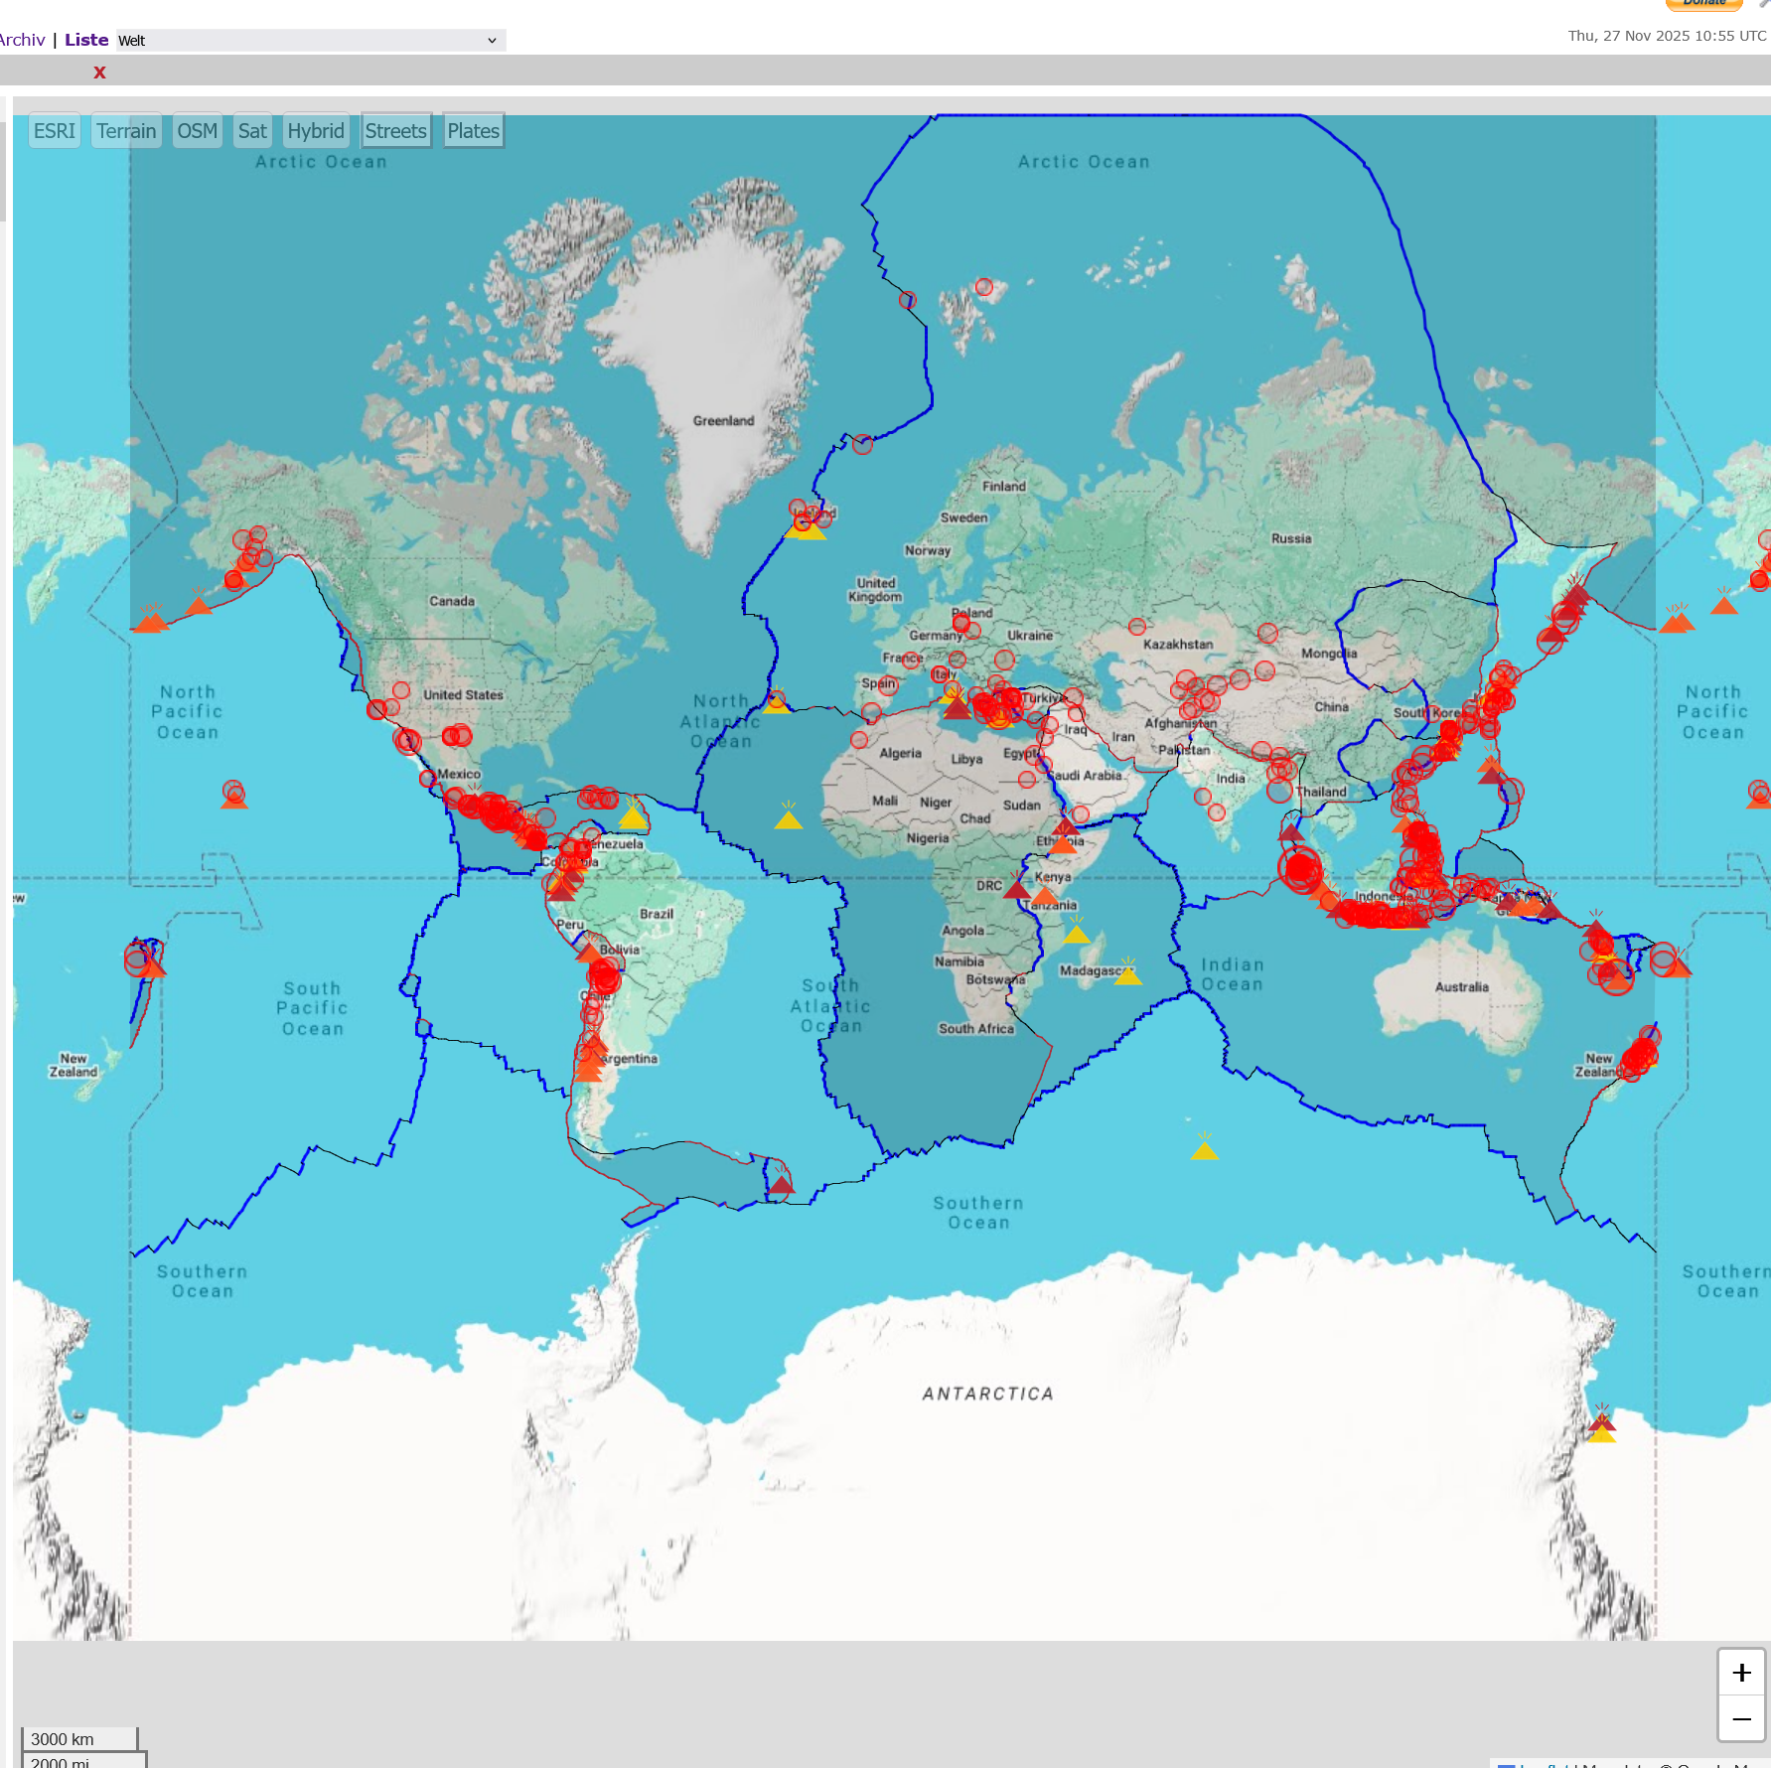Click the red X close icon
This screenshot has width=1771, height=1768.
(99, 73)
